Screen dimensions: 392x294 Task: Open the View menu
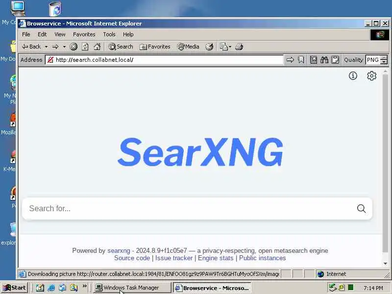(60, 34)
